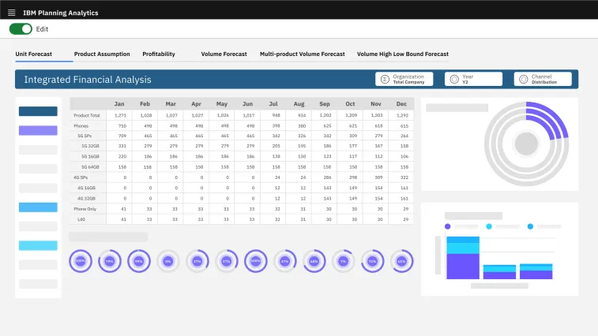Switch to the Volume Forecast tab
The height and width of the screenshot is (336, 598).
(x=224, y=54)
